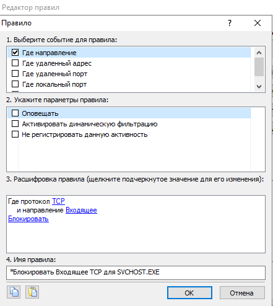Enable the Оповещать checkbox
Screen dimensions: 273x306
[15, 113]
